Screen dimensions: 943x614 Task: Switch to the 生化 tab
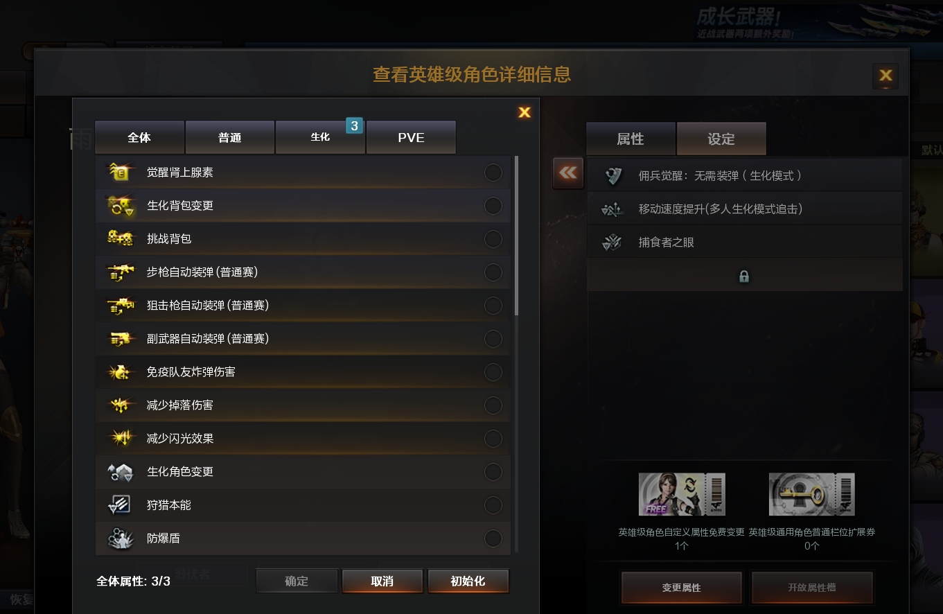click(x=320, y=137)
